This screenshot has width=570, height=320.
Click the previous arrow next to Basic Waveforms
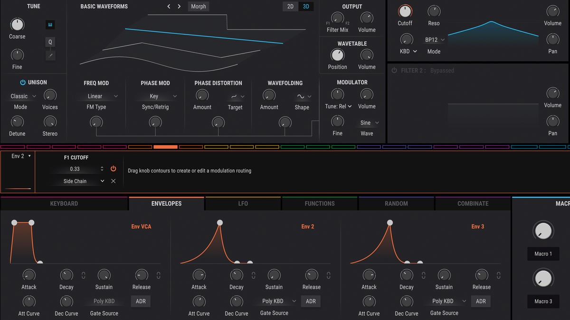tap(169, 6)
